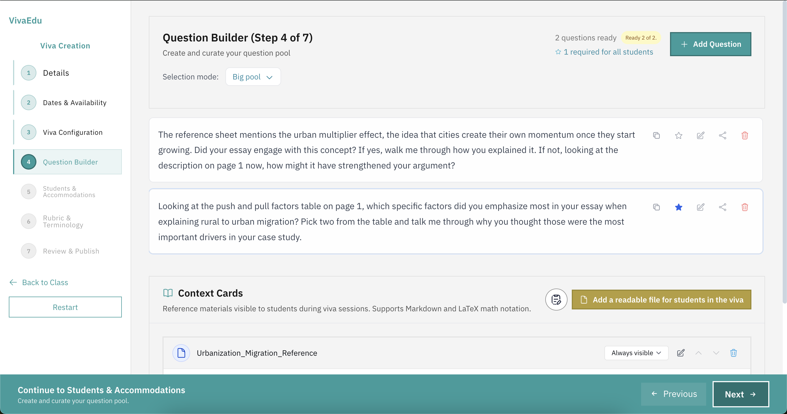Unstar the push and pull factors question
This screenshot has height=414, width=787.
tap(679, 207)
